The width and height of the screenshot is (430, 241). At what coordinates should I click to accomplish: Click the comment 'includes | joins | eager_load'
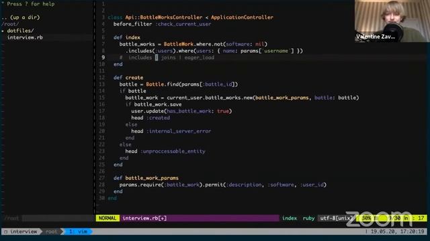click(171, 58)
